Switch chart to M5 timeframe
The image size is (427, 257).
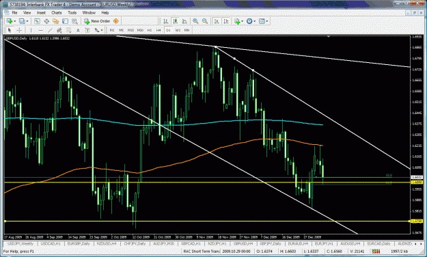point(121,30)
